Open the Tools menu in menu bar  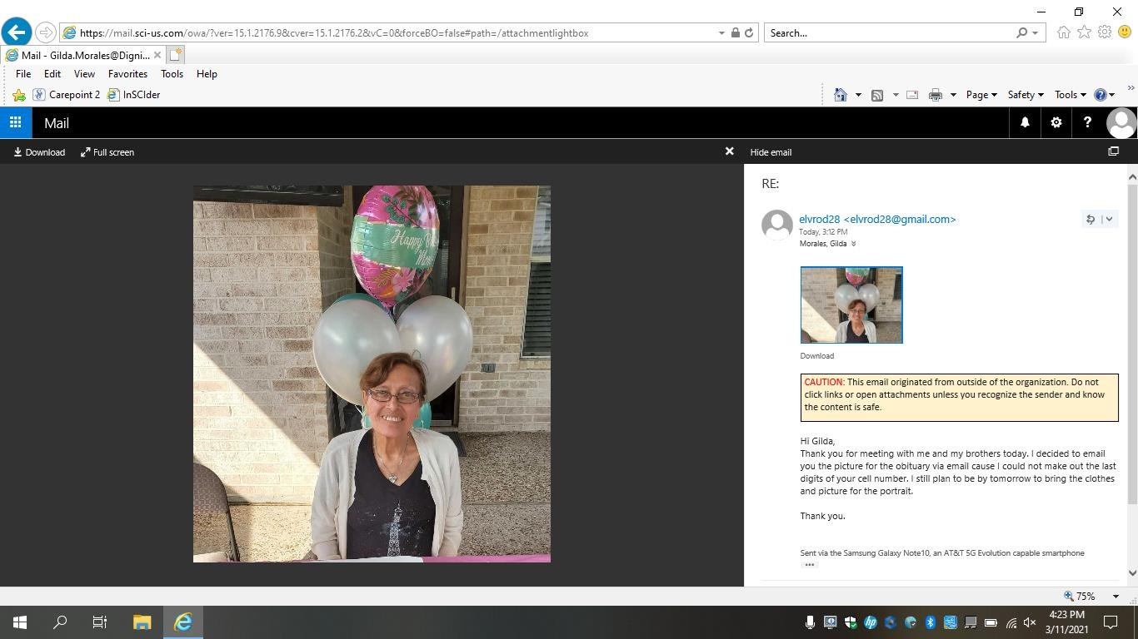(172, 74)
